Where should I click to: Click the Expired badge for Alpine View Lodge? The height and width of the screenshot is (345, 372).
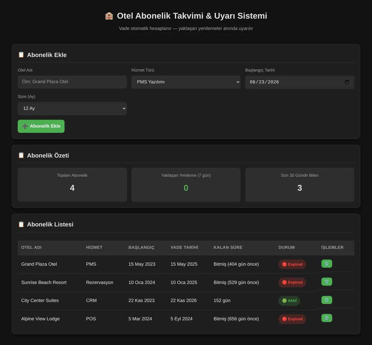[292, 319]
